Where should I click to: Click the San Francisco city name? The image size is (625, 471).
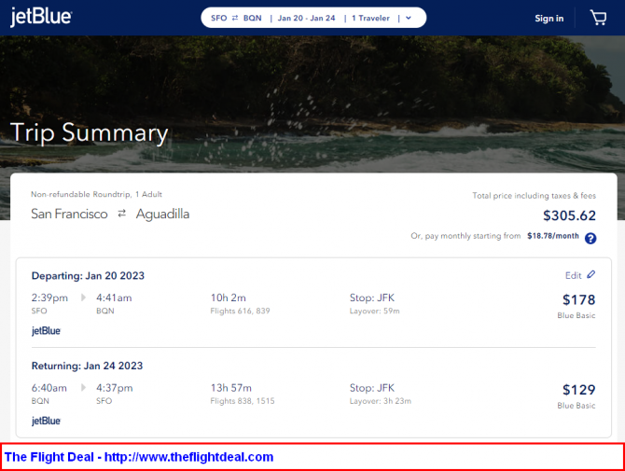[x=69, y=214]
